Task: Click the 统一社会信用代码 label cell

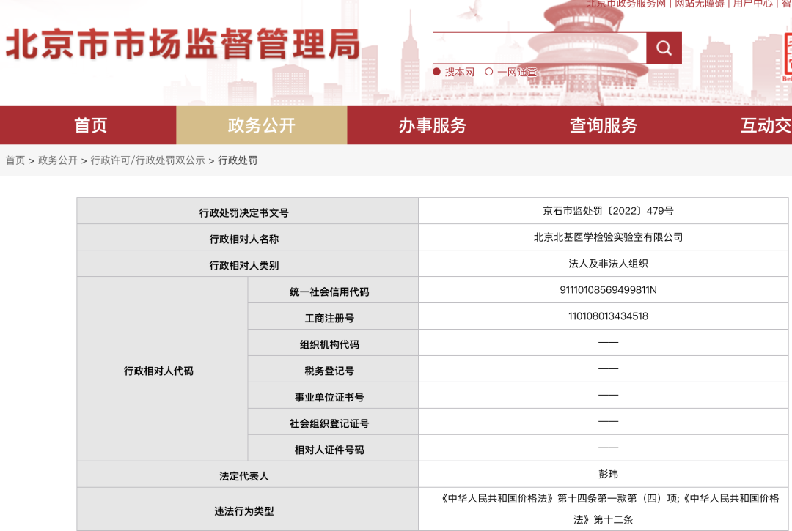Action: tap(334, 290)
